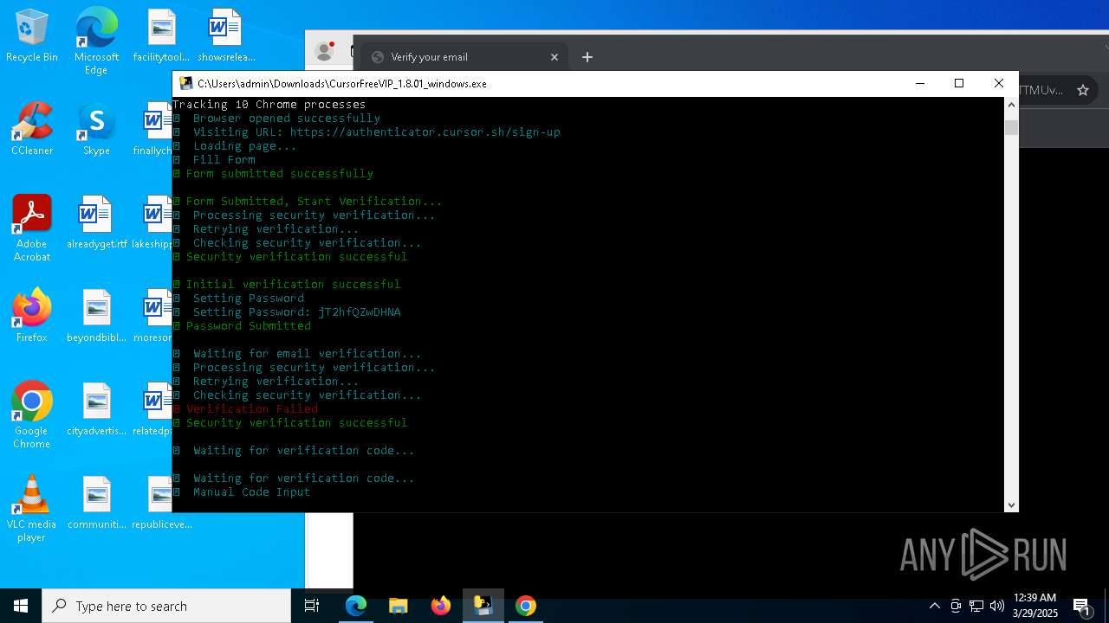Show hidden system tray icons
The width and height of the screenshot is (1109, 623).
point(935,606)
